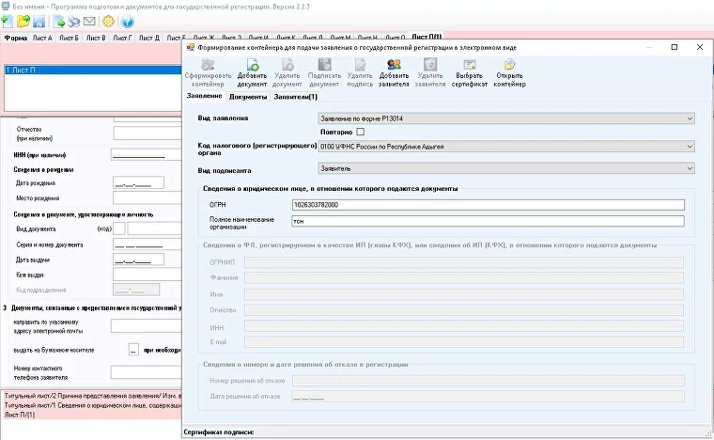The image size is (714, 440).
Task: Switch to the Заявители(1) tab
Action: point(296,97)
